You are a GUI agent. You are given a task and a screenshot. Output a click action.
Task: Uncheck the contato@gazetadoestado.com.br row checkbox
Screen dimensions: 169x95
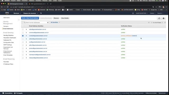point(23,36)
